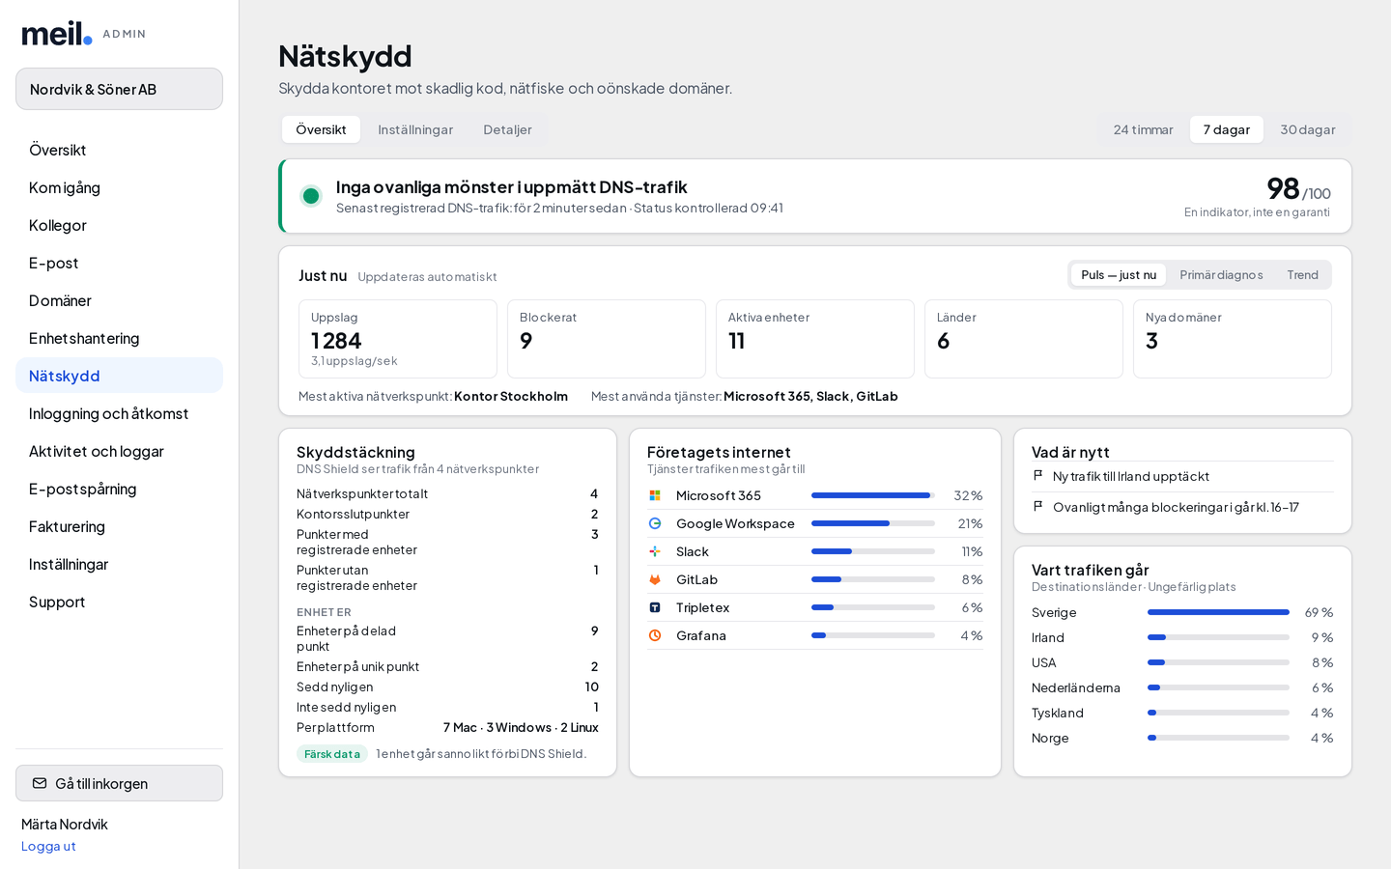Click the Sverige traffic percentage bar
The image size is (1391, 869).
(1218, 612)
